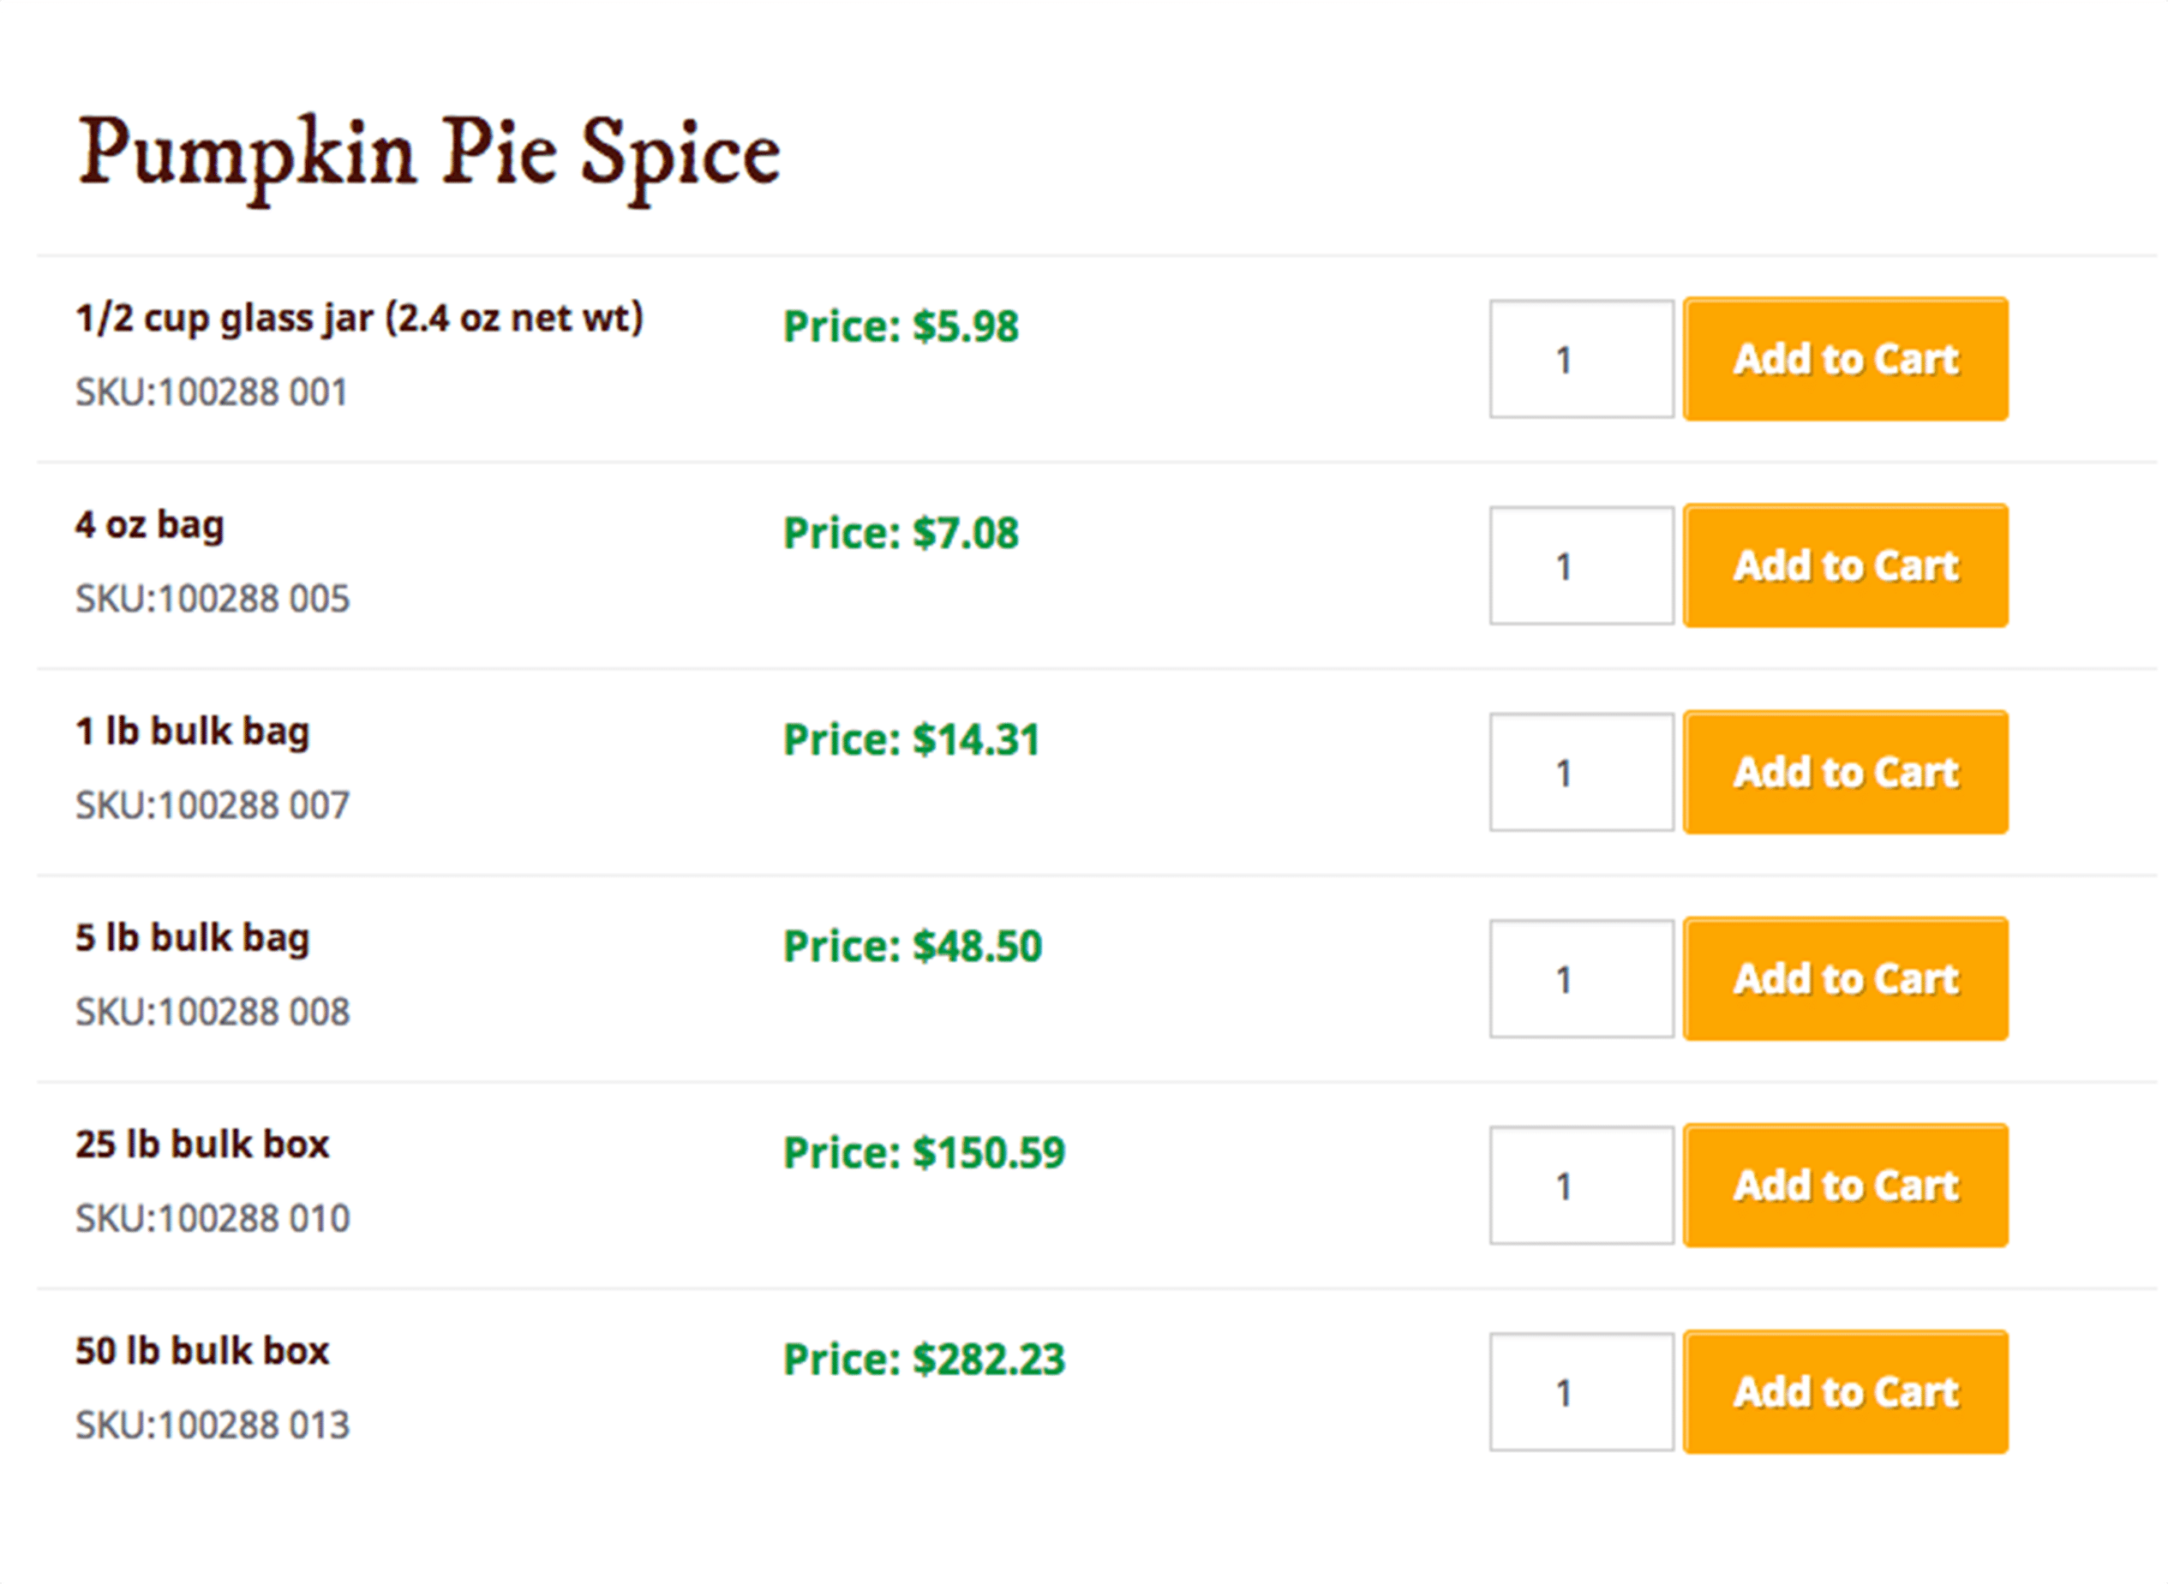Click the Pumpkin Pie Spice heading
This screenshot has width=2168, height=1584.
point(428,153)
